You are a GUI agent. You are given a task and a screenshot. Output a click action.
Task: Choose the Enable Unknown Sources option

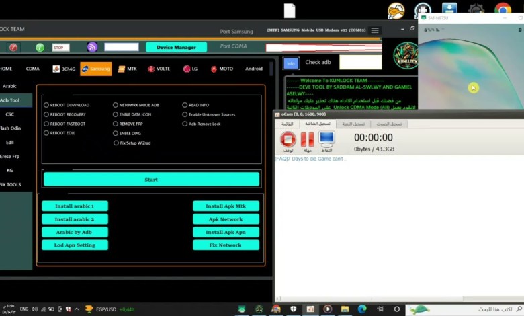pos(185,114)
